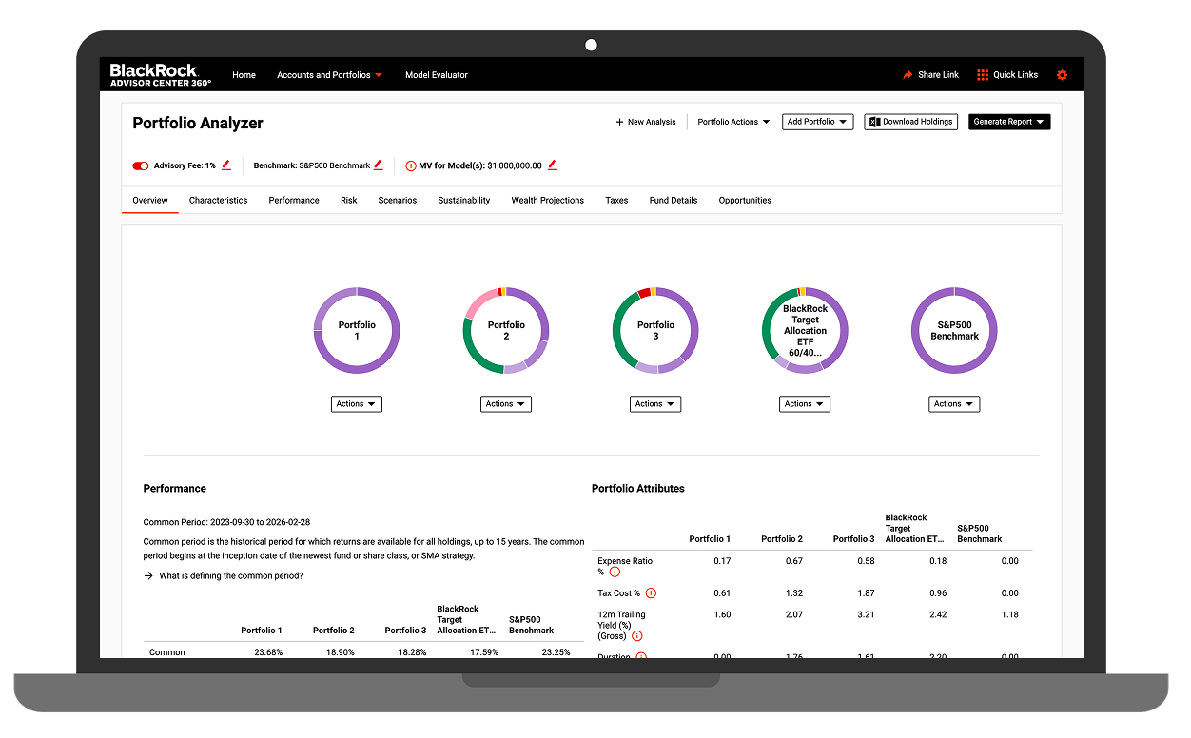Switch to the Taxes tab
The width and height of the screenshot is (1191, 738).
[616, 201]
